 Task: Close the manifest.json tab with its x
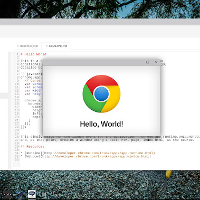[18, 46]
